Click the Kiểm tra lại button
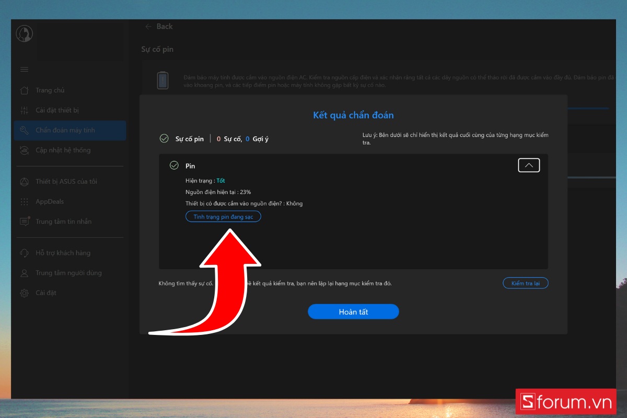Screen dimensions: 627x418 525,283
